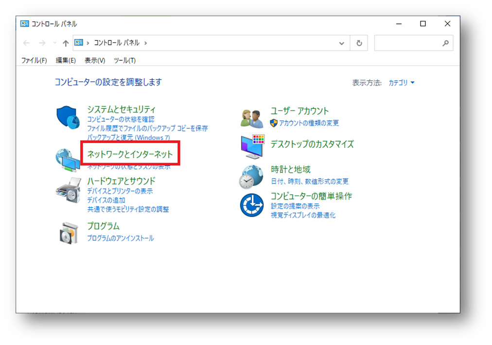Click 視覚ディスプレイの最適化 link

click(x=303, y=215)
